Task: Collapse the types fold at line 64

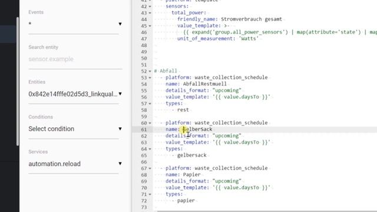Action: (x=150, y=149)
